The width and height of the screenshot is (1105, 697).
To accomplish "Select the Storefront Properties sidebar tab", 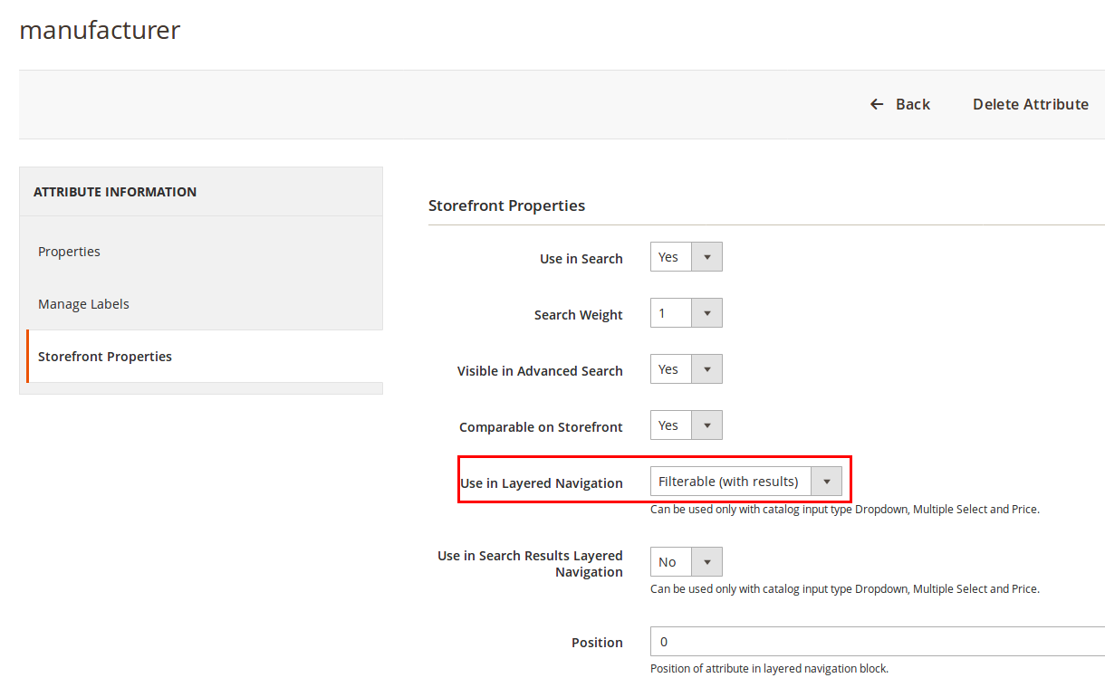I will point(105,357).
